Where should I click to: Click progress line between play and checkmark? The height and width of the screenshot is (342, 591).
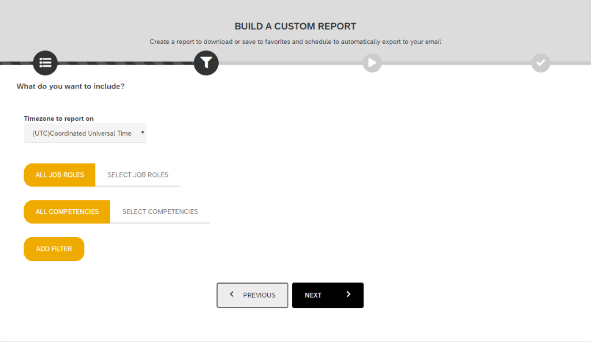(457, 63)
